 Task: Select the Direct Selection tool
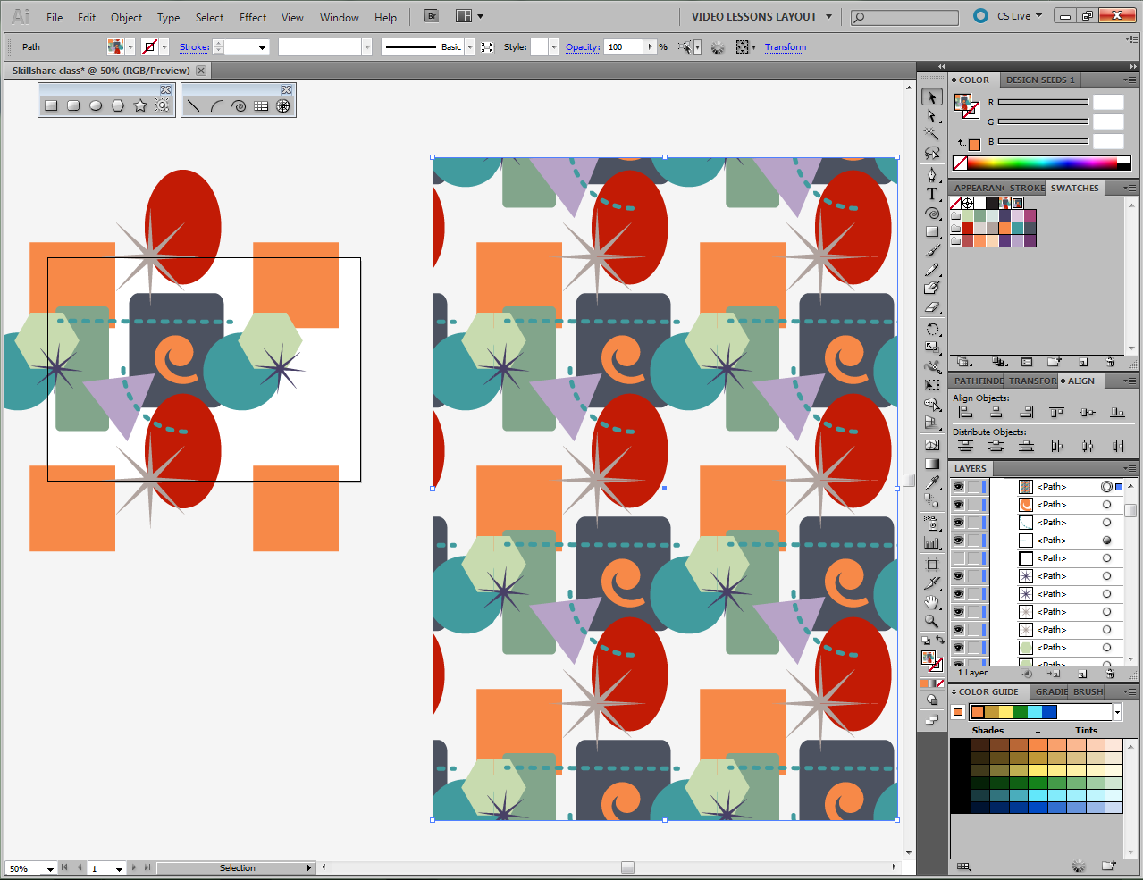pos(932,116)
